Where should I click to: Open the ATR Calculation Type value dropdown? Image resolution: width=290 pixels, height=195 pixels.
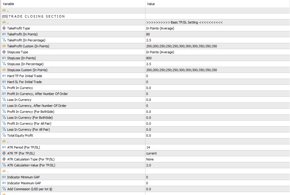click(217, 159)
